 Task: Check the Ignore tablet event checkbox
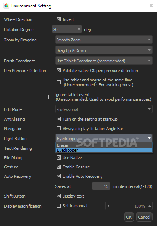[50, 97]
